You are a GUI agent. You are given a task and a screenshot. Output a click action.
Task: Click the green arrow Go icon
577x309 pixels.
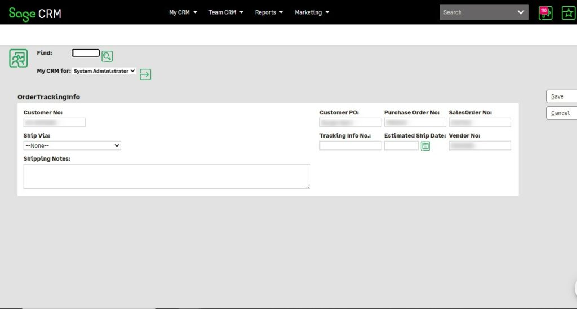coord(145,74)
